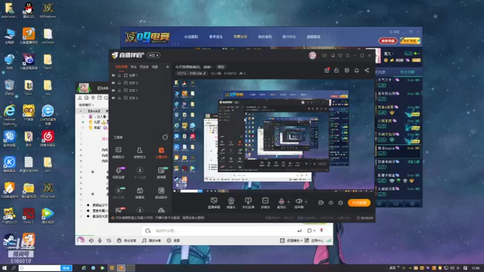This screenshot has height=272, width=484.
Task: Collapse the [DotA] channel tree node
Action: (x=81, y=111)
